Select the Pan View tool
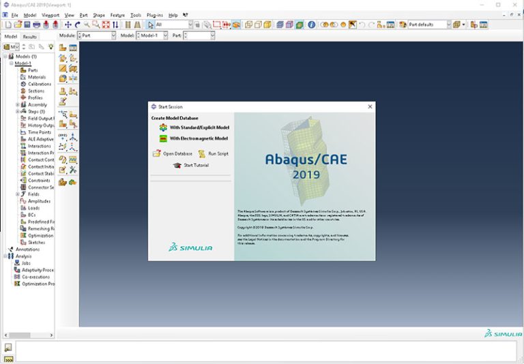524x364 pixels. (68, 25)
